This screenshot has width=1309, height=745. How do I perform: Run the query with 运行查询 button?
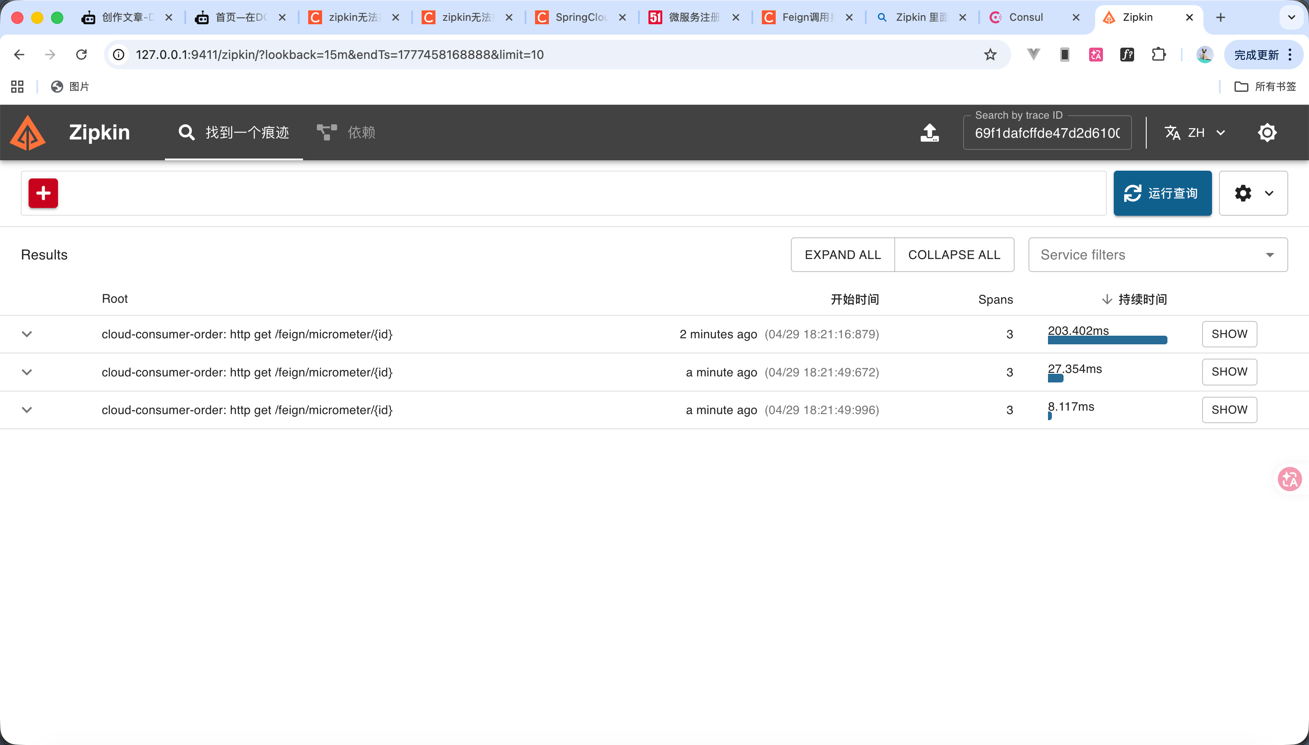tap(1162, 193)
